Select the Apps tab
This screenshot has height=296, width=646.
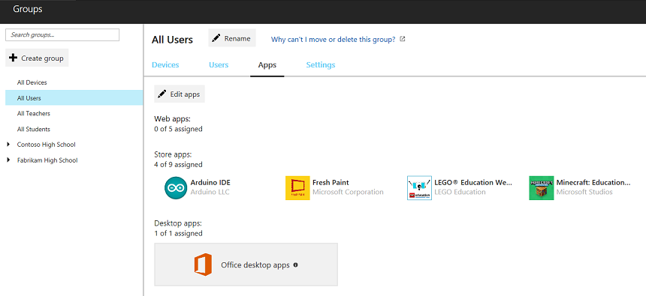[x=267, y=65]
